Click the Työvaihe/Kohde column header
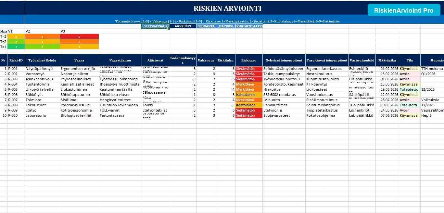Image resolution: width=444 pixels, height=213 pixels. click(x=42, y=60)
